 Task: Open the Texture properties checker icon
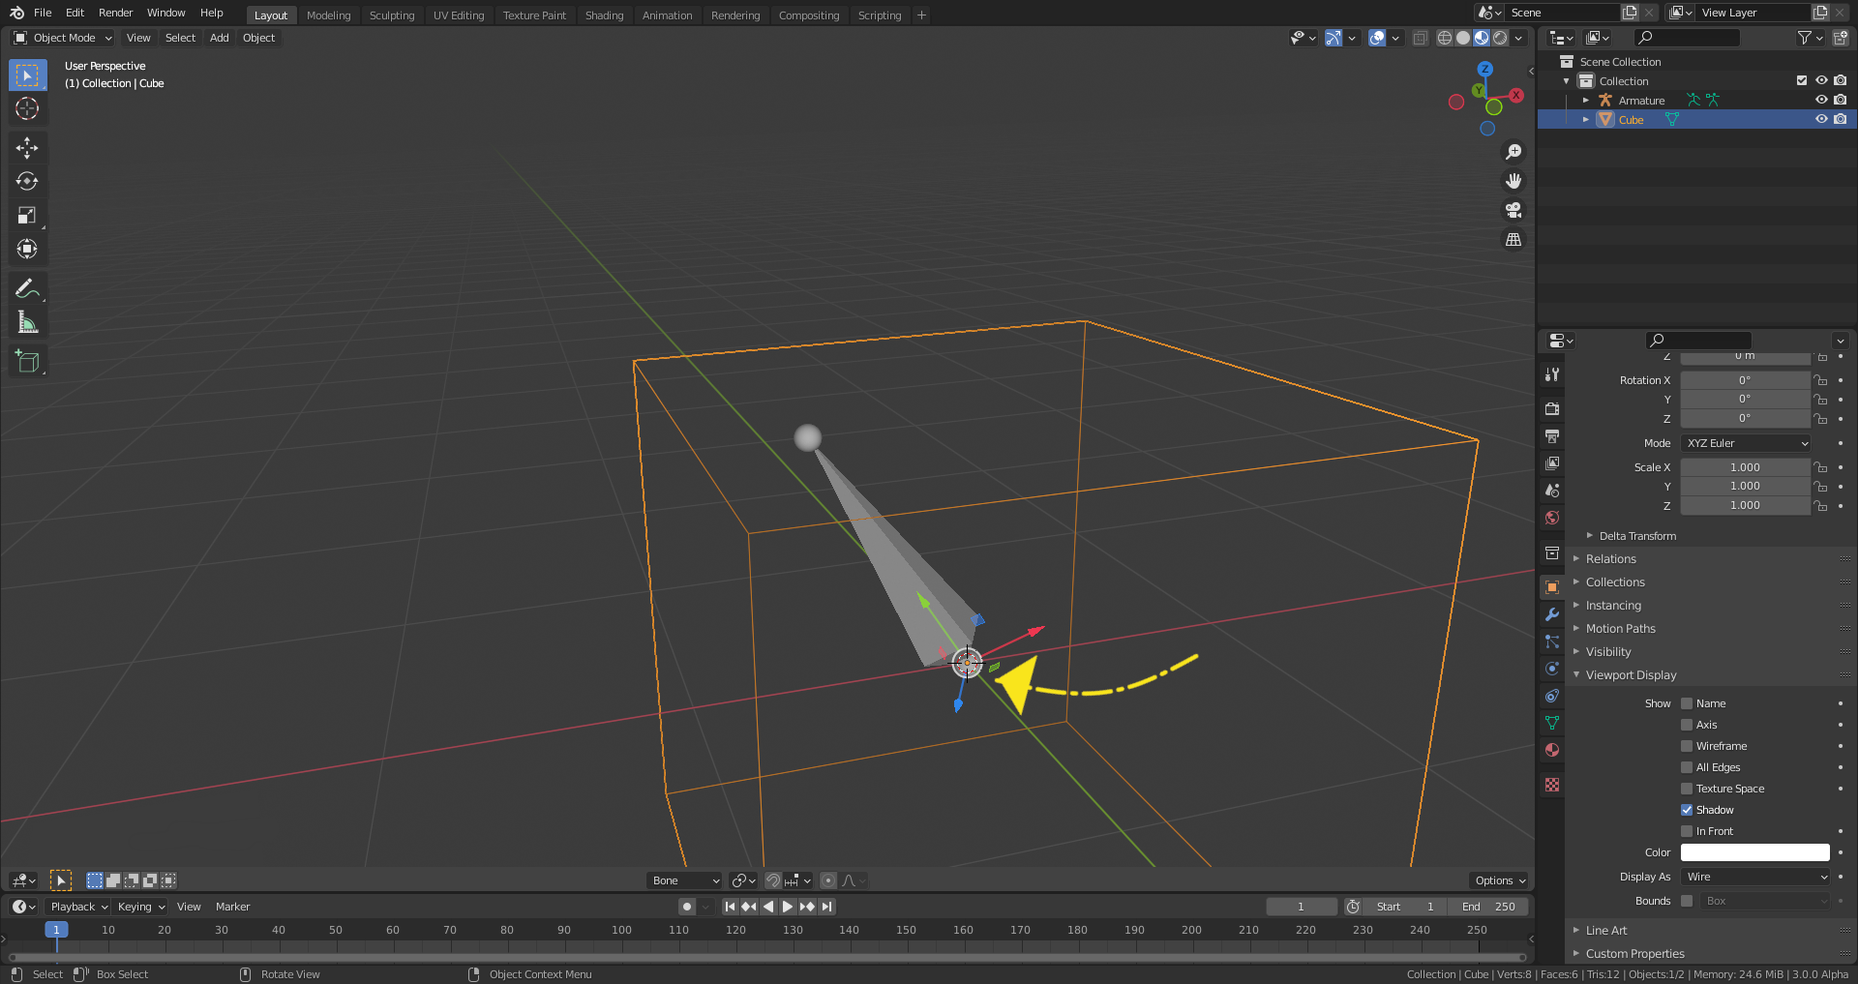[x=1552, y=785]
